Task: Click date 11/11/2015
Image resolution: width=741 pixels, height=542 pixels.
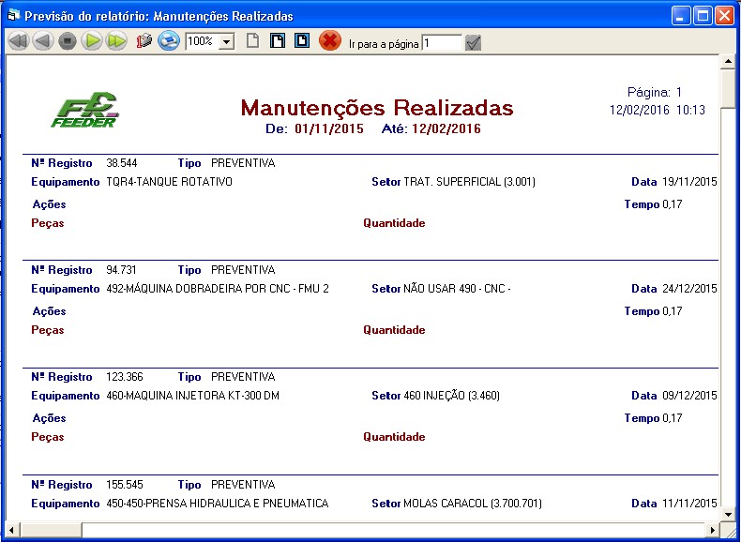Action: click(689, 504)
